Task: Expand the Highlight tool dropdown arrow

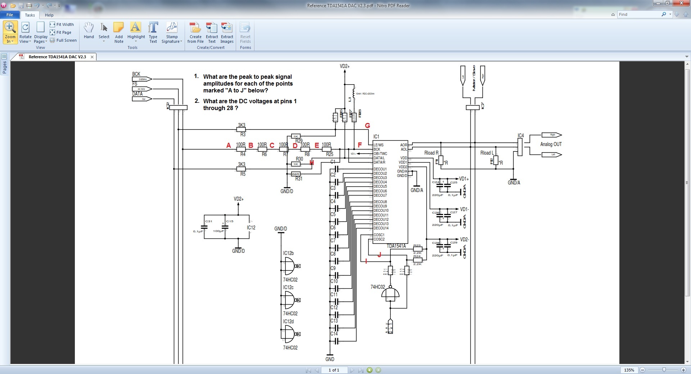Action: 136,41
